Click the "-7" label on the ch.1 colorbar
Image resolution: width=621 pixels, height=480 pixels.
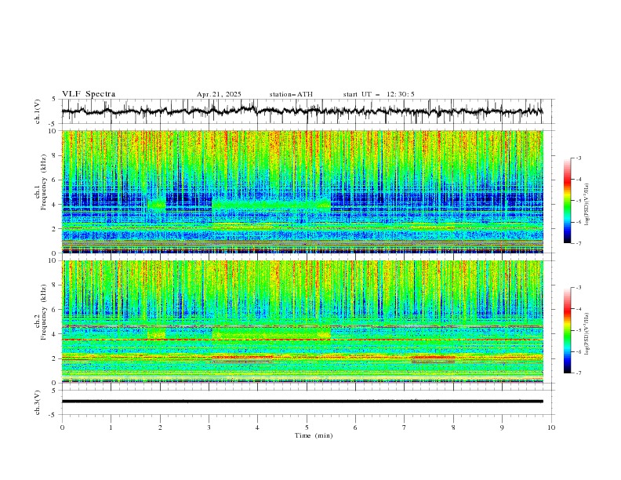(x=578, y=243)
